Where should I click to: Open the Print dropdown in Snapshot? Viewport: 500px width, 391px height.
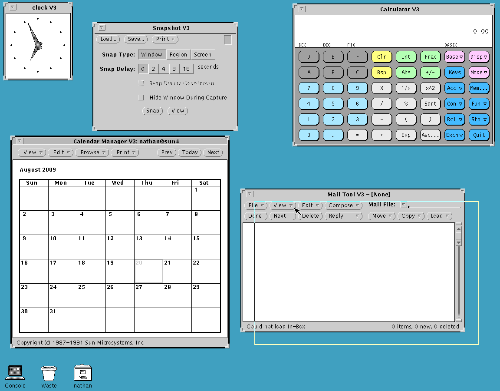point(165,39)
